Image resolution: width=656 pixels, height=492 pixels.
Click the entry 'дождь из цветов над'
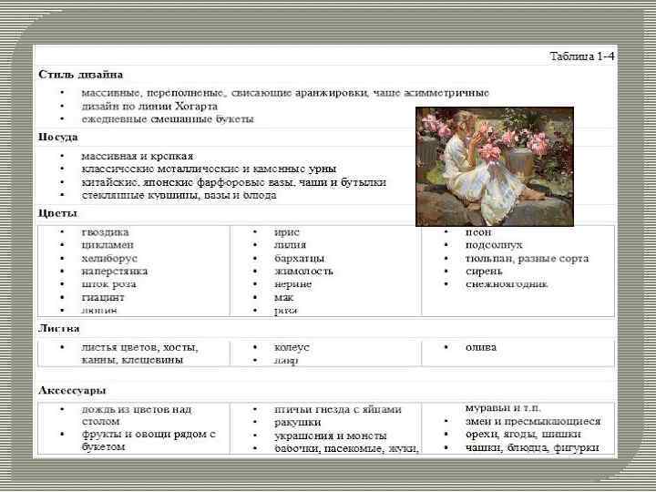pyautogui.click(x=137, y=409)
